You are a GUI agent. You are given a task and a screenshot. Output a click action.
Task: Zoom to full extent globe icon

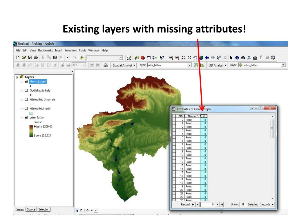click(x=201, y=58)
